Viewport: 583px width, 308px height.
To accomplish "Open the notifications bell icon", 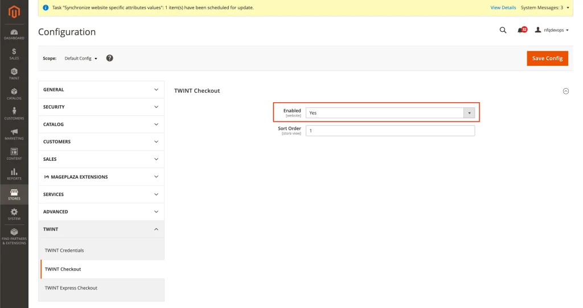I will point(522,30).
